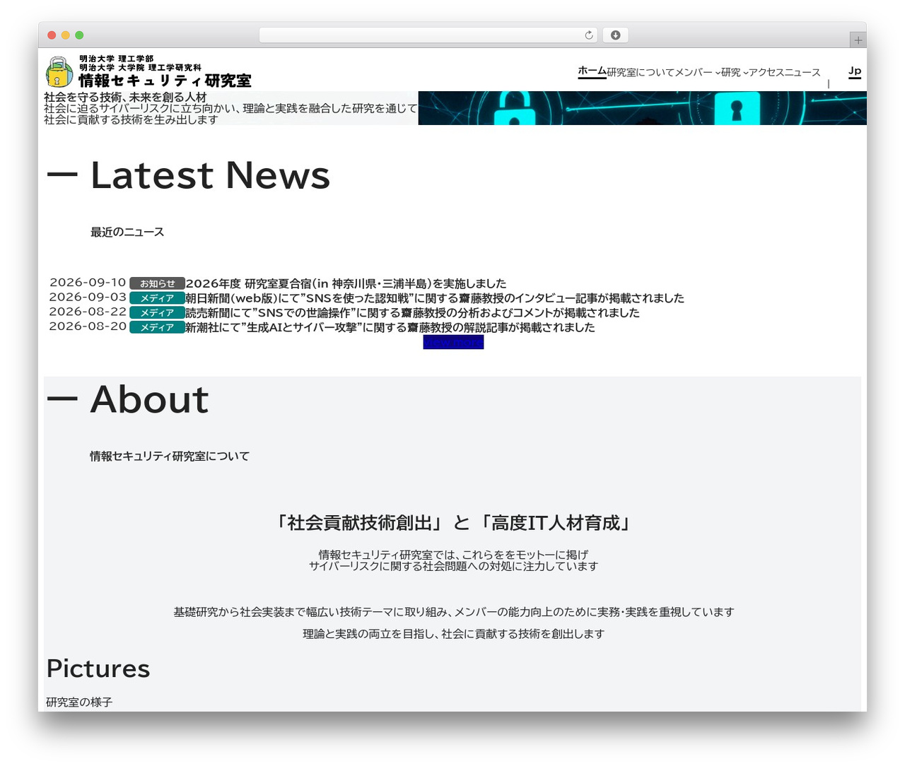Navigate to アクセス page
This screenshot has width=905, height=766.
pos(766,72)
